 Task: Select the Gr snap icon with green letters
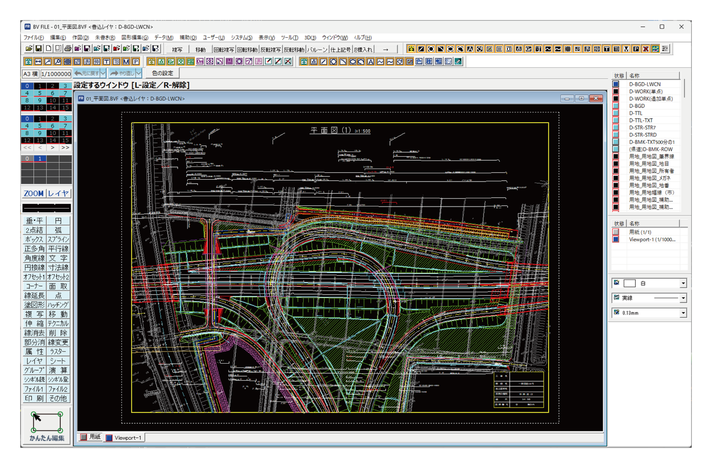[171, 62]
